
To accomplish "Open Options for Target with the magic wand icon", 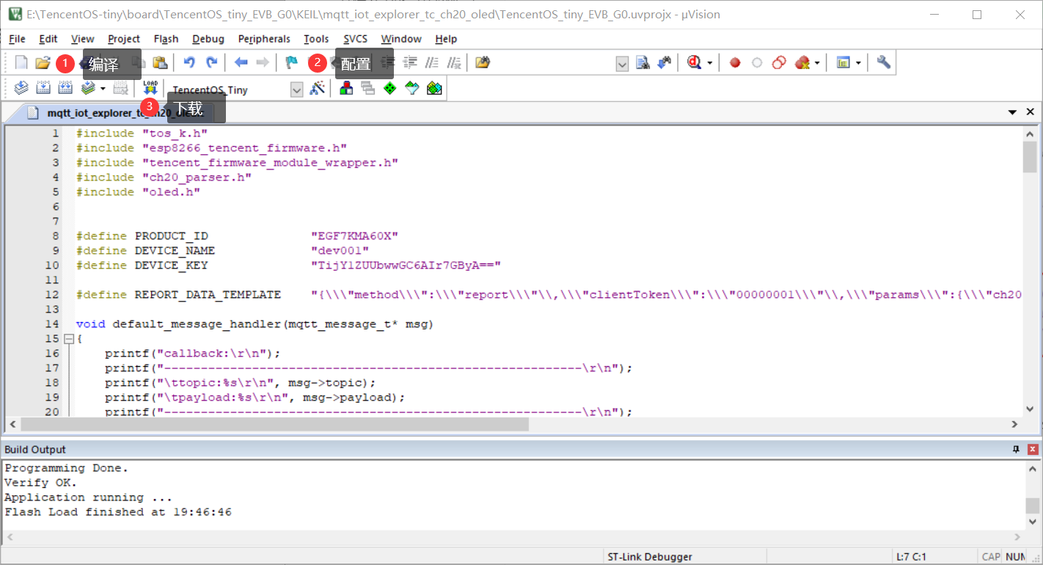I will (318, 89).
